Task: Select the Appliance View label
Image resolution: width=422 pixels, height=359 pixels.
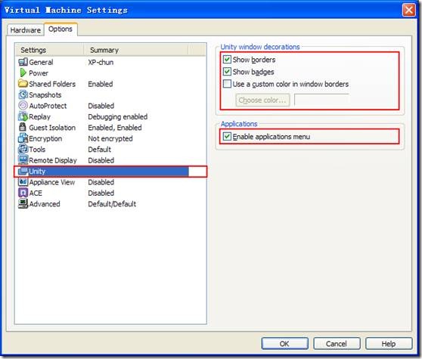Action: [x=52, y=182]
